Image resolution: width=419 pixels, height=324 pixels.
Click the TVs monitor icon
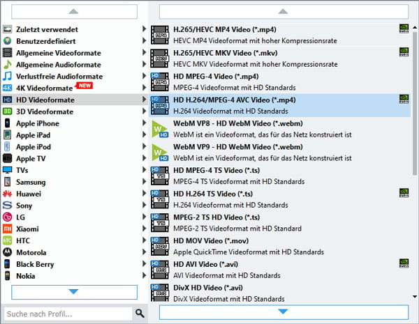[x=8, y=170]
